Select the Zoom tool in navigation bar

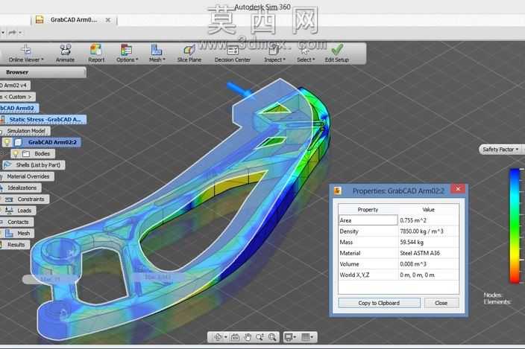click(x=260, y=337)
